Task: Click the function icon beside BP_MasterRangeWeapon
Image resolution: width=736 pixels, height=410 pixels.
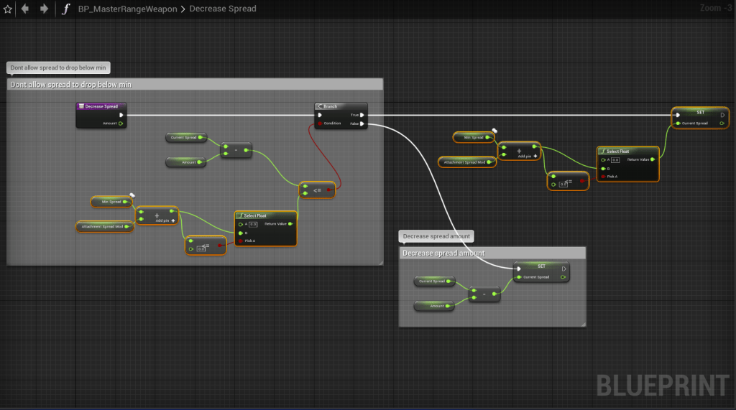Action: click(x=66, y=9)
